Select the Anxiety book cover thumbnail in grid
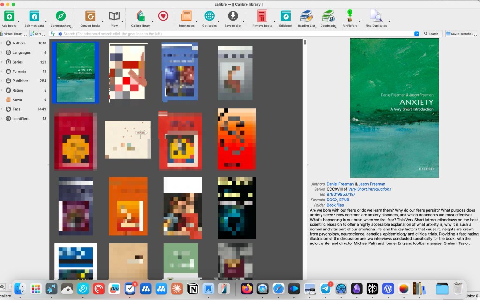This screenshot has height=300, width=480. (x=75, y=72)
